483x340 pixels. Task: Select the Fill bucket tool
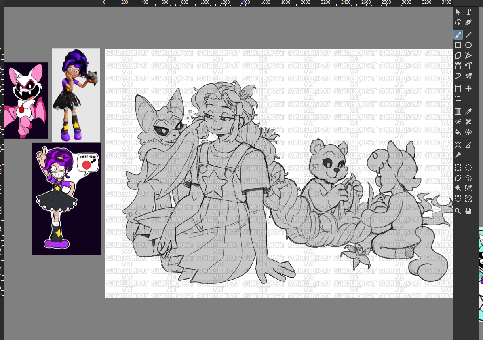click(x=458, y=132)
